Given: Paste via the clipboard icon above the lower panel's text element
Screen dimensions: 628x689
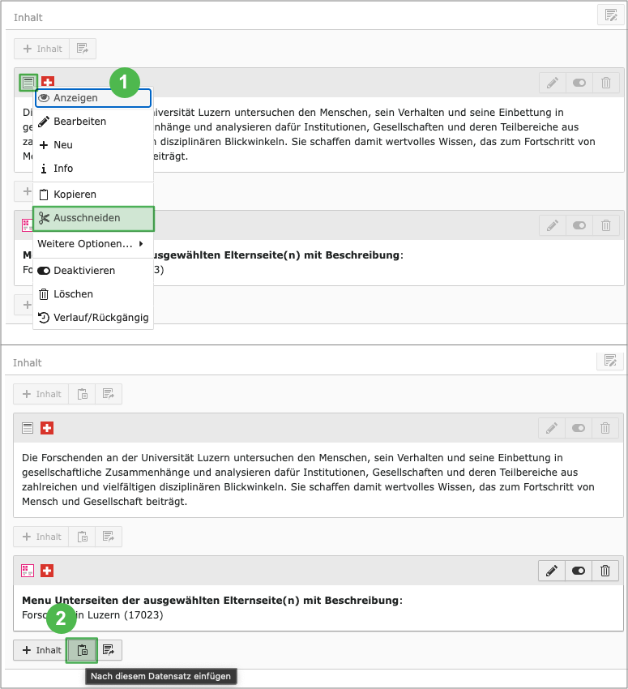Looking at the screenshot, I should click(x=82, y=394).
